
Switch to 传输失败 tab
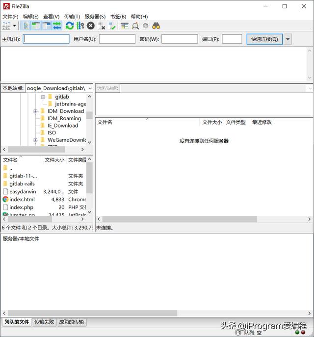point(44,322)
